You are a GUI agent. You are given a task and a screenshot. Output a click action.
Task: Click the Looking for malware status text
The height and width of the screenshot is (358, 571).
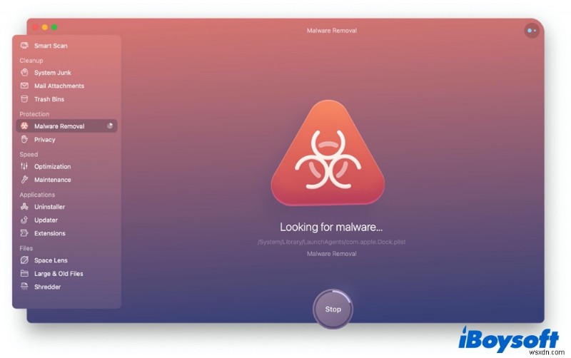point(331,227)
